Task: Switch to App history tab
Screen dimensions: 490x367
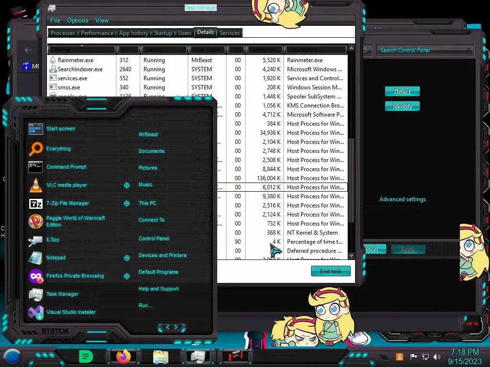Action: coord(134,33)
